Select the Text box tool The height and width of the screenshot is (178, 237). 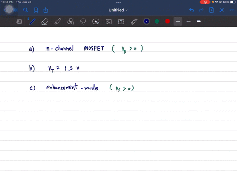pyautogui.click(x=121, y=22)
